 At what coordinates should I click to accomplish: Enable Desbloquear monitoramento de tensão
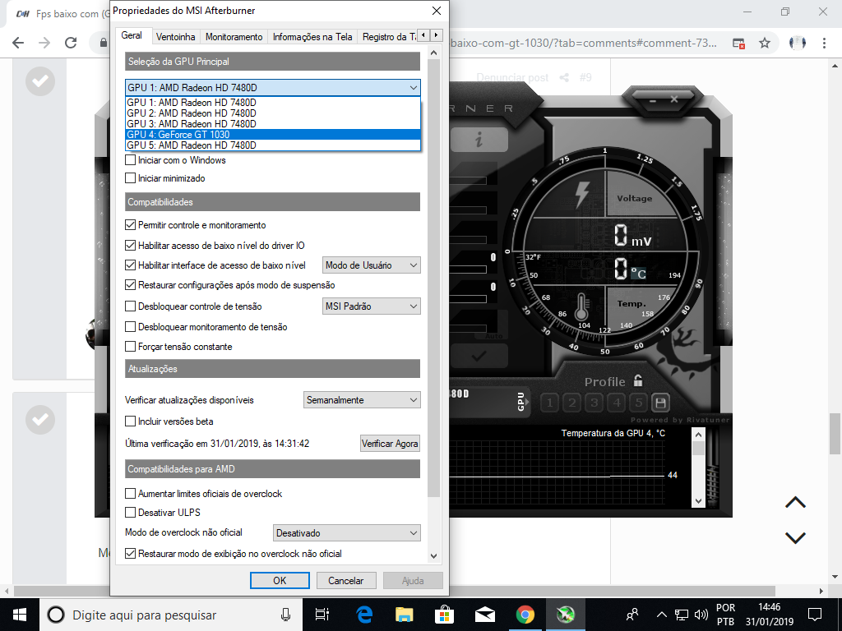coord(130,327)
